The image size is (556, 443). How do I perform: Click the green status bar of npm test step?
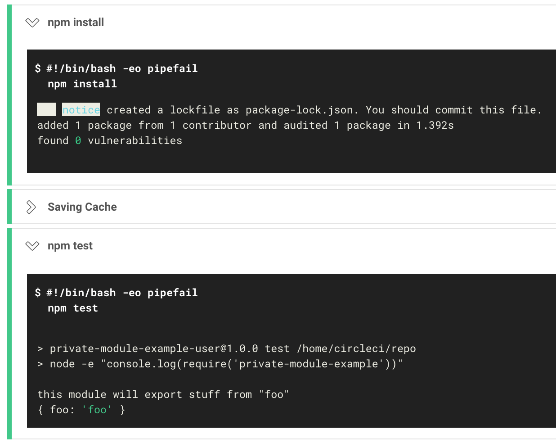[x=9, y=333]
